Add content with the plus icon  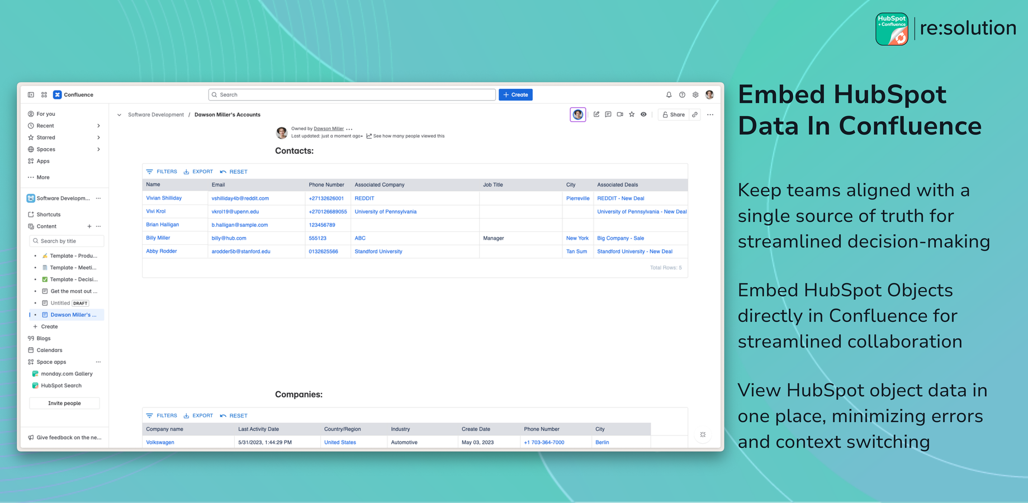click(89, 226)
